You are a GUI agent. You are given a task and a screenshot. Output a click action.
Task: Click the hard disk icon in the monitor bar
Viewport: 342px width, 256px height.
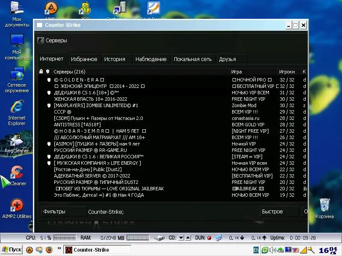pyautogui.click(x=159, y=238)
